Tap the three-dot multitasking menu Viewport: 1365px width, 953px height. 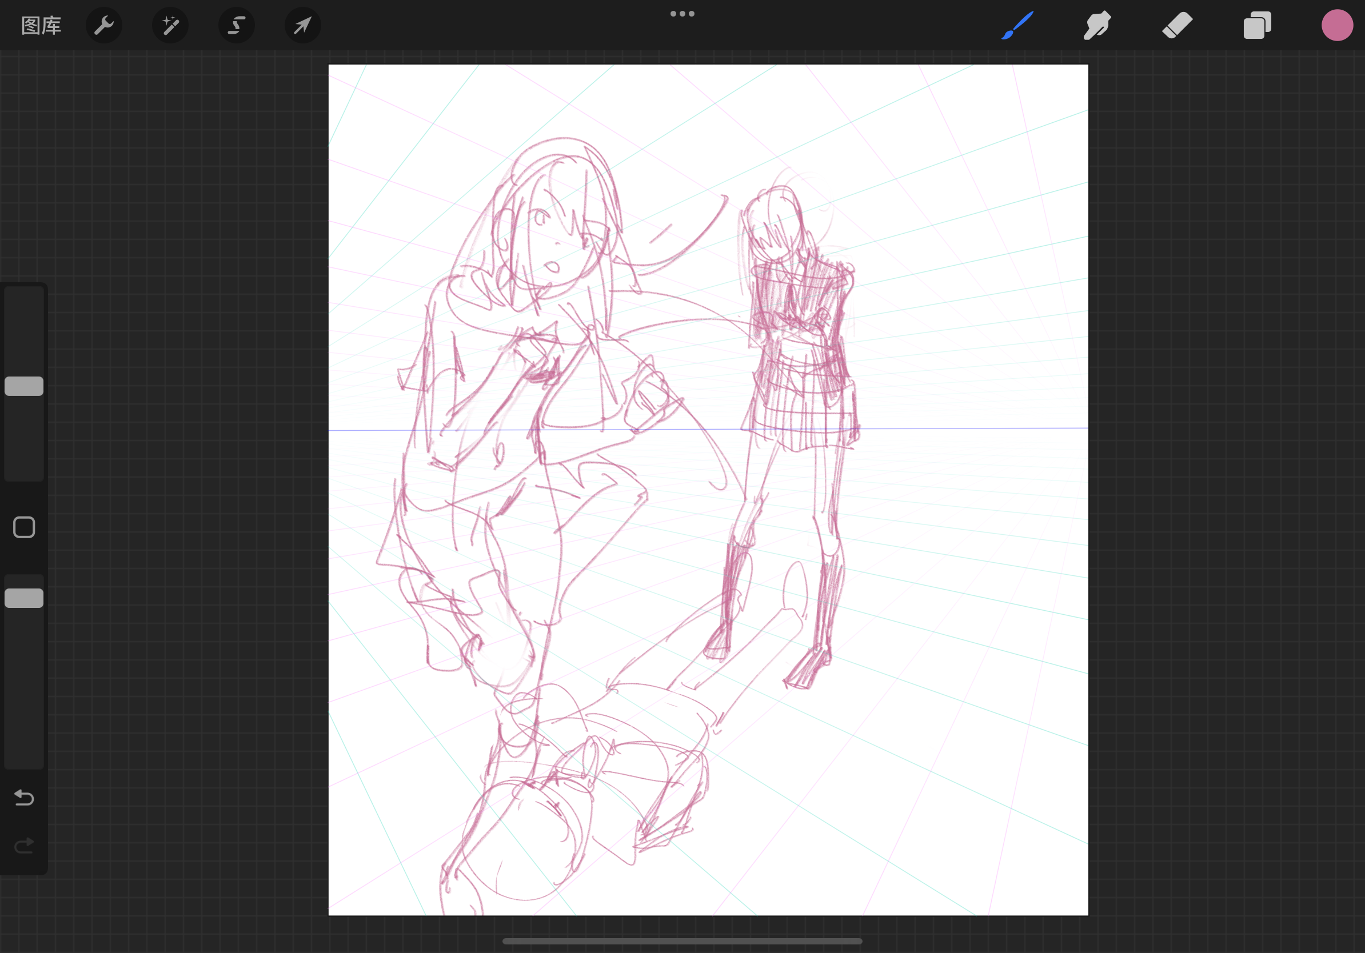[x=682, y=14]
